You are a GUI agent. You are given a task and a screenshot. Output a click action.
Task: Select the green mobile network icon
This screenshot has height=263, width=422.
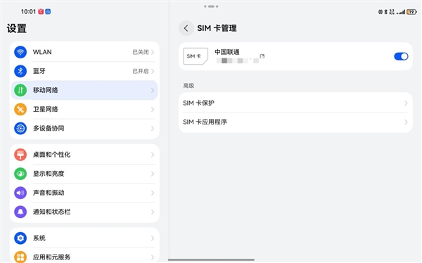click(20, 90)
